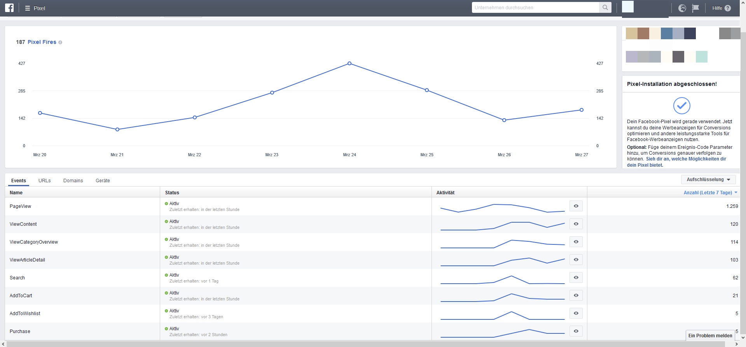
Task: Click Ein Problem melden button
Action: point(710,336)
